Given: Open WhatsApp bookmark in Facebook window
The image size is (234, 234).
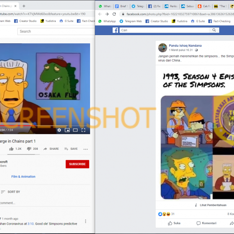Looking at the screenshot, I should 107,21.
